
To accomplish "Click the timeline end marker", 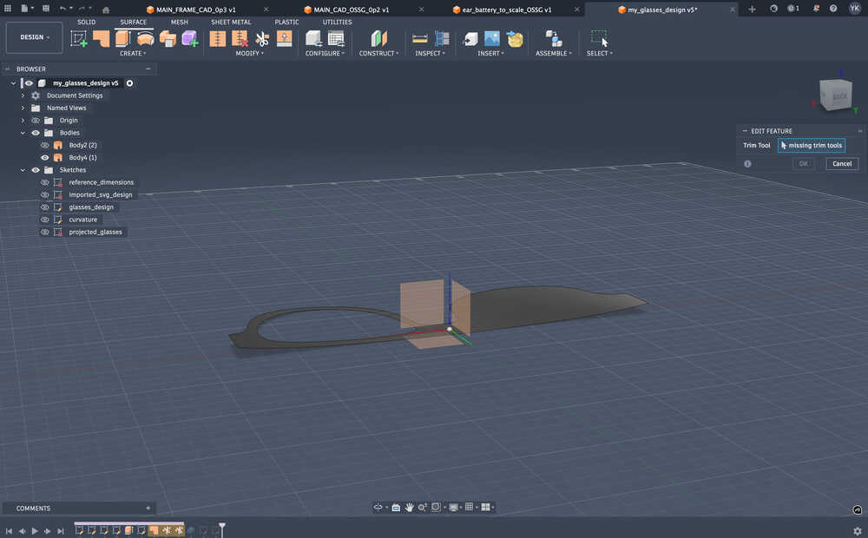I will [x=222, y=529].
